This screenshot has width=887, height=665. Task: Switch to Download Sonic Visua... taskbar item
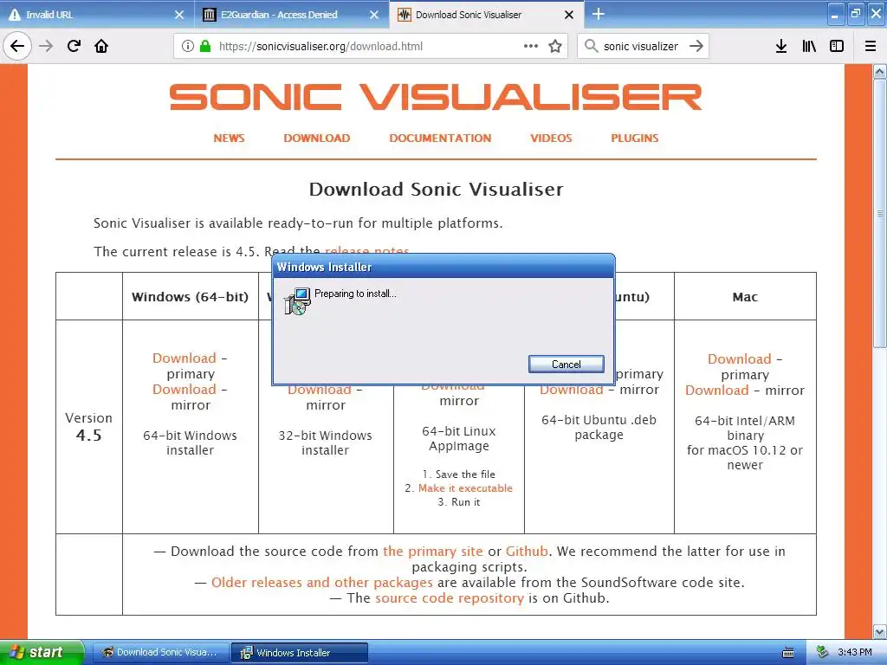(x=160, y=652)
